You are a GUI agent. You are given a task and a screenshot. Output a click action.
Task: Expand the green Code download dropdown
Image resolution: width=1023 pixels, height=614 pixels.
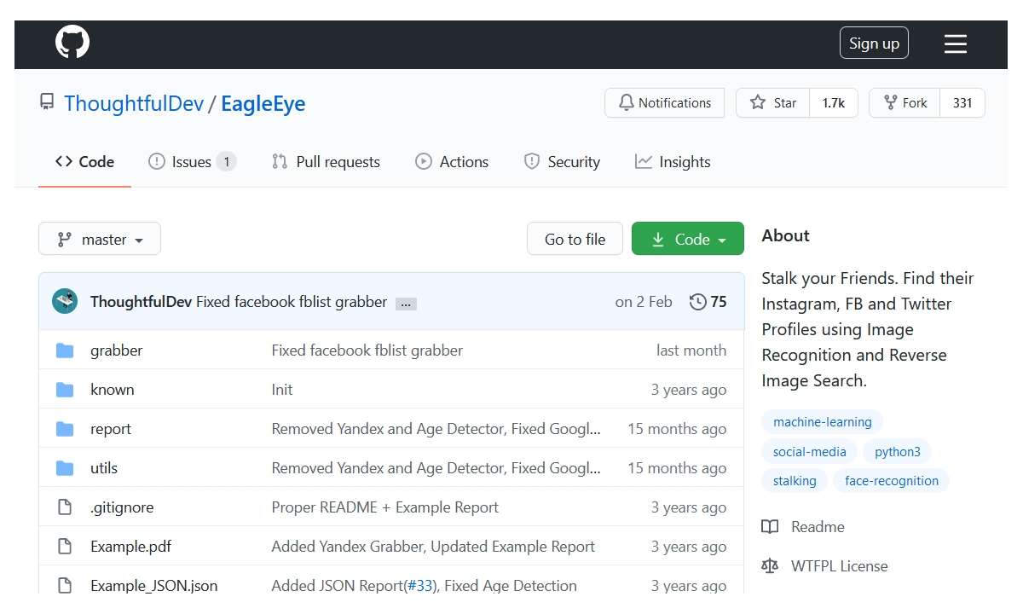688,239
